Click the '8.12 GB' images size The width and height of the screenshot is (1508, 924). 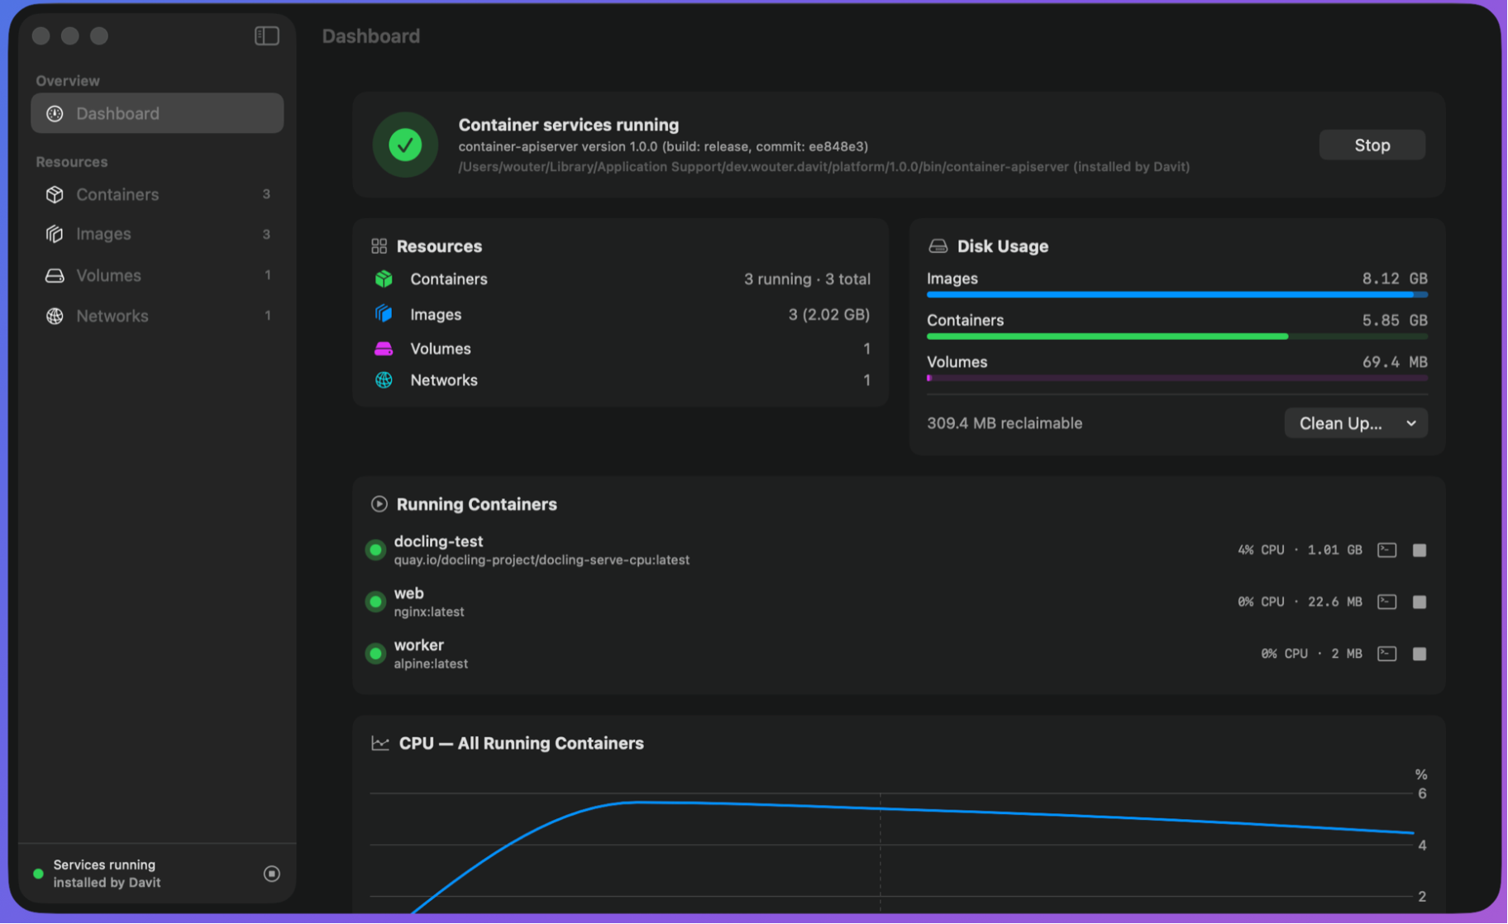click(1395, 279)
